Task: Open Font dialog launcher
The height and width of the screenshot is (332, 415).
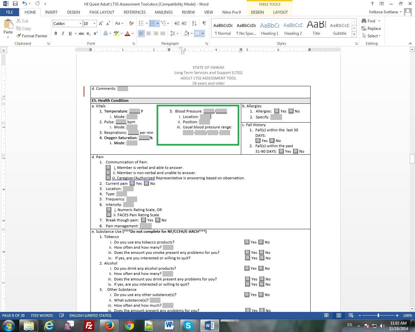Action: (x=134, y=43)
